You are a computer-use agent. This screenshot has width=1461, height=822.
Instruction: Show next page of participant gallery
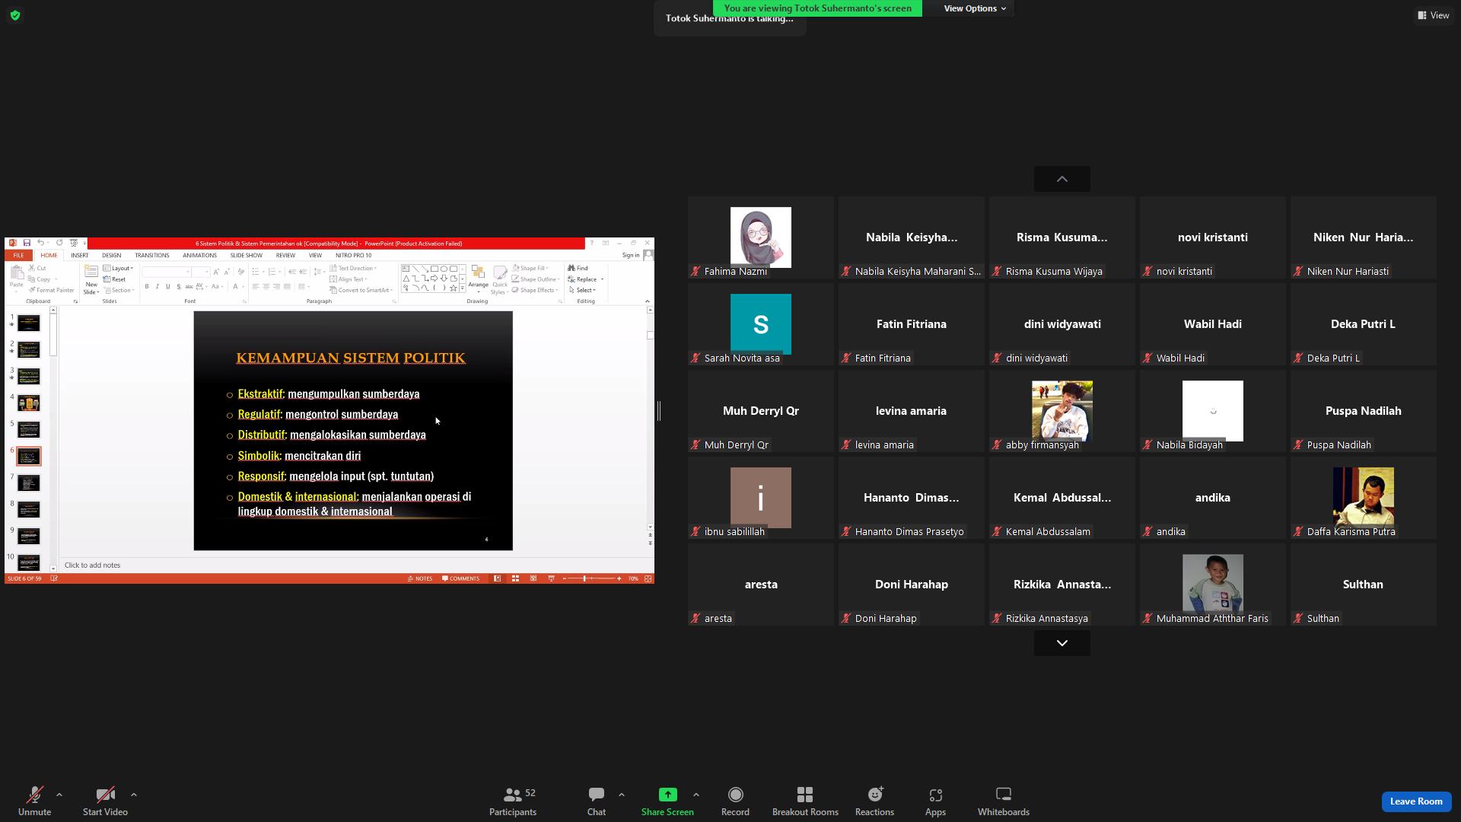[x=1062, y=643]
